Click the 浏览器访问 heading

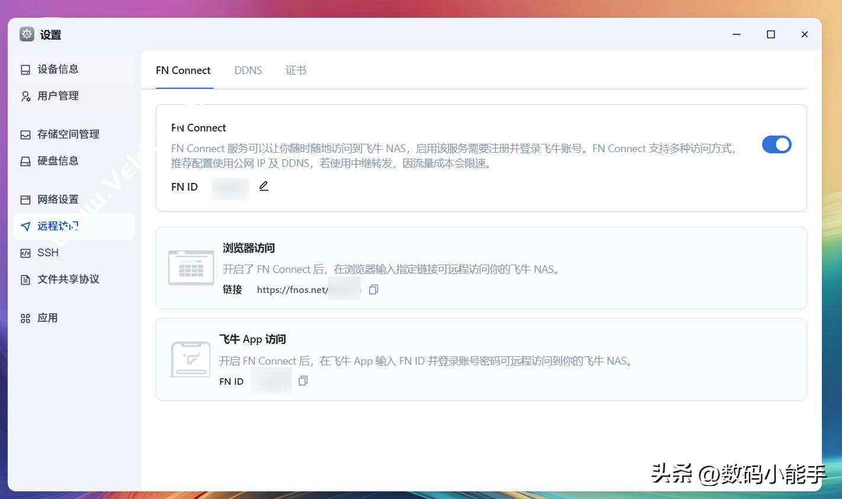[x=249, y=248]
